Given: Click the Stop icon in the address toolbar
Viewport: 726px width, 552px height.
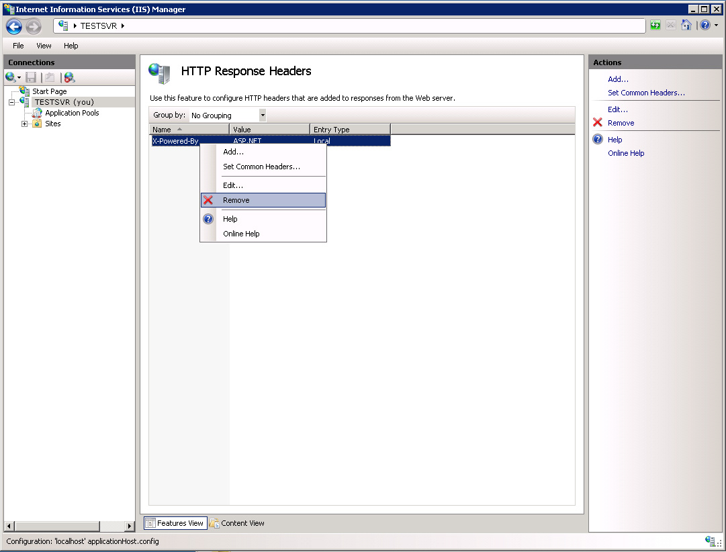Looking at the screenshot, I should (x=670, y=25).
